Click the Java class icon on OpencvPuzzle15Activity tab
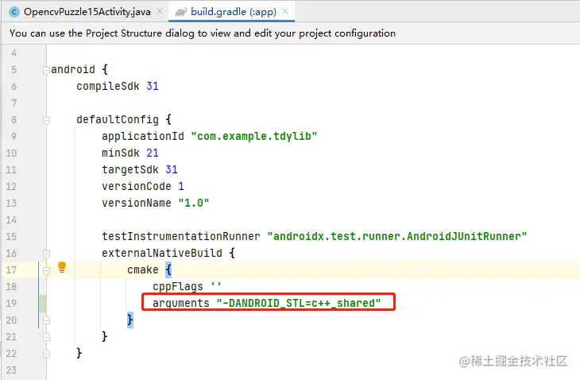 coord(14,12)
